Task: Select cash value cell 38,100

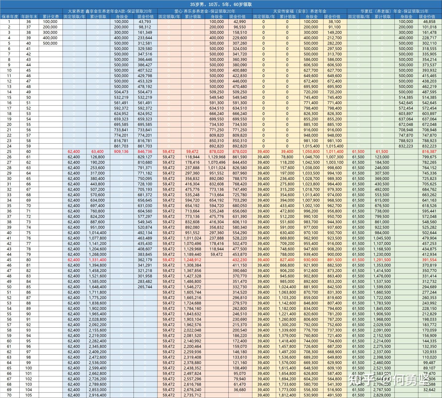Action: 335,22
